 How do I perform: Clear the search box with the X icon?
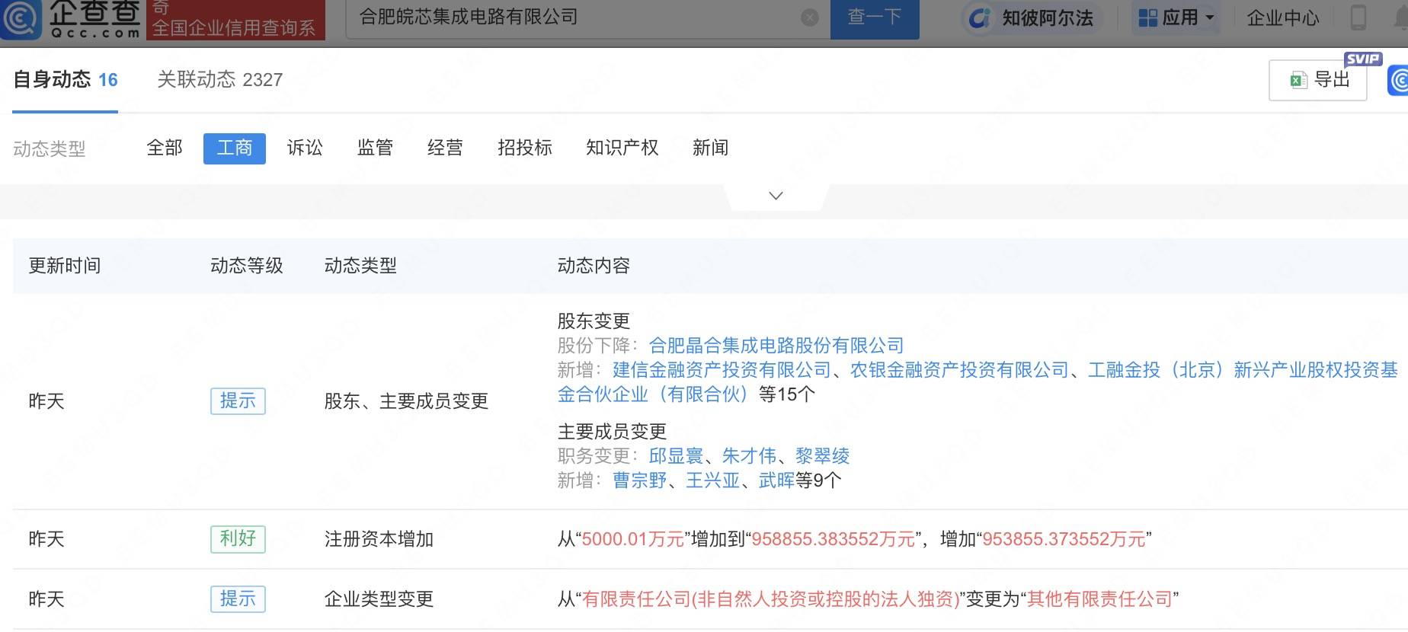[810, 18]
